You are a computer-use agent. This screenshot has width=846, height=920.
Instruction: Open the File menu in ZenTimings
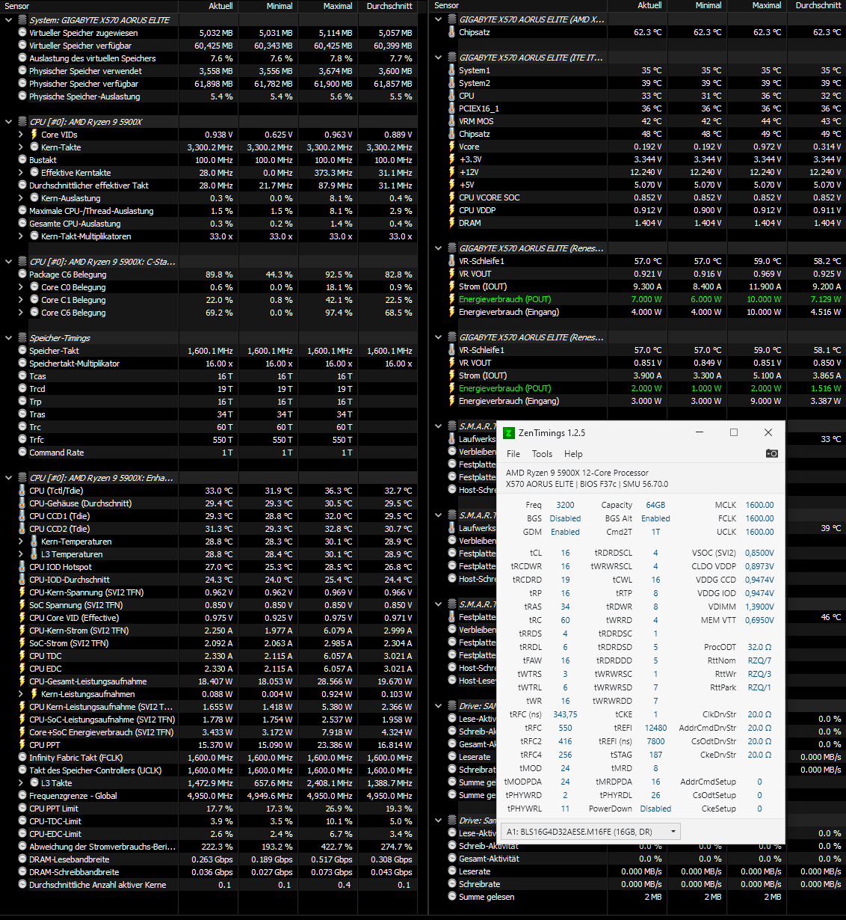click(513, 454)
